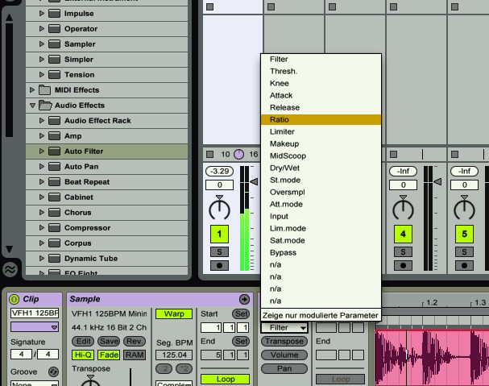The height and width of the screenshot is (386, 489).
Task: Click the Amp device icon
Action: [54, 135]
